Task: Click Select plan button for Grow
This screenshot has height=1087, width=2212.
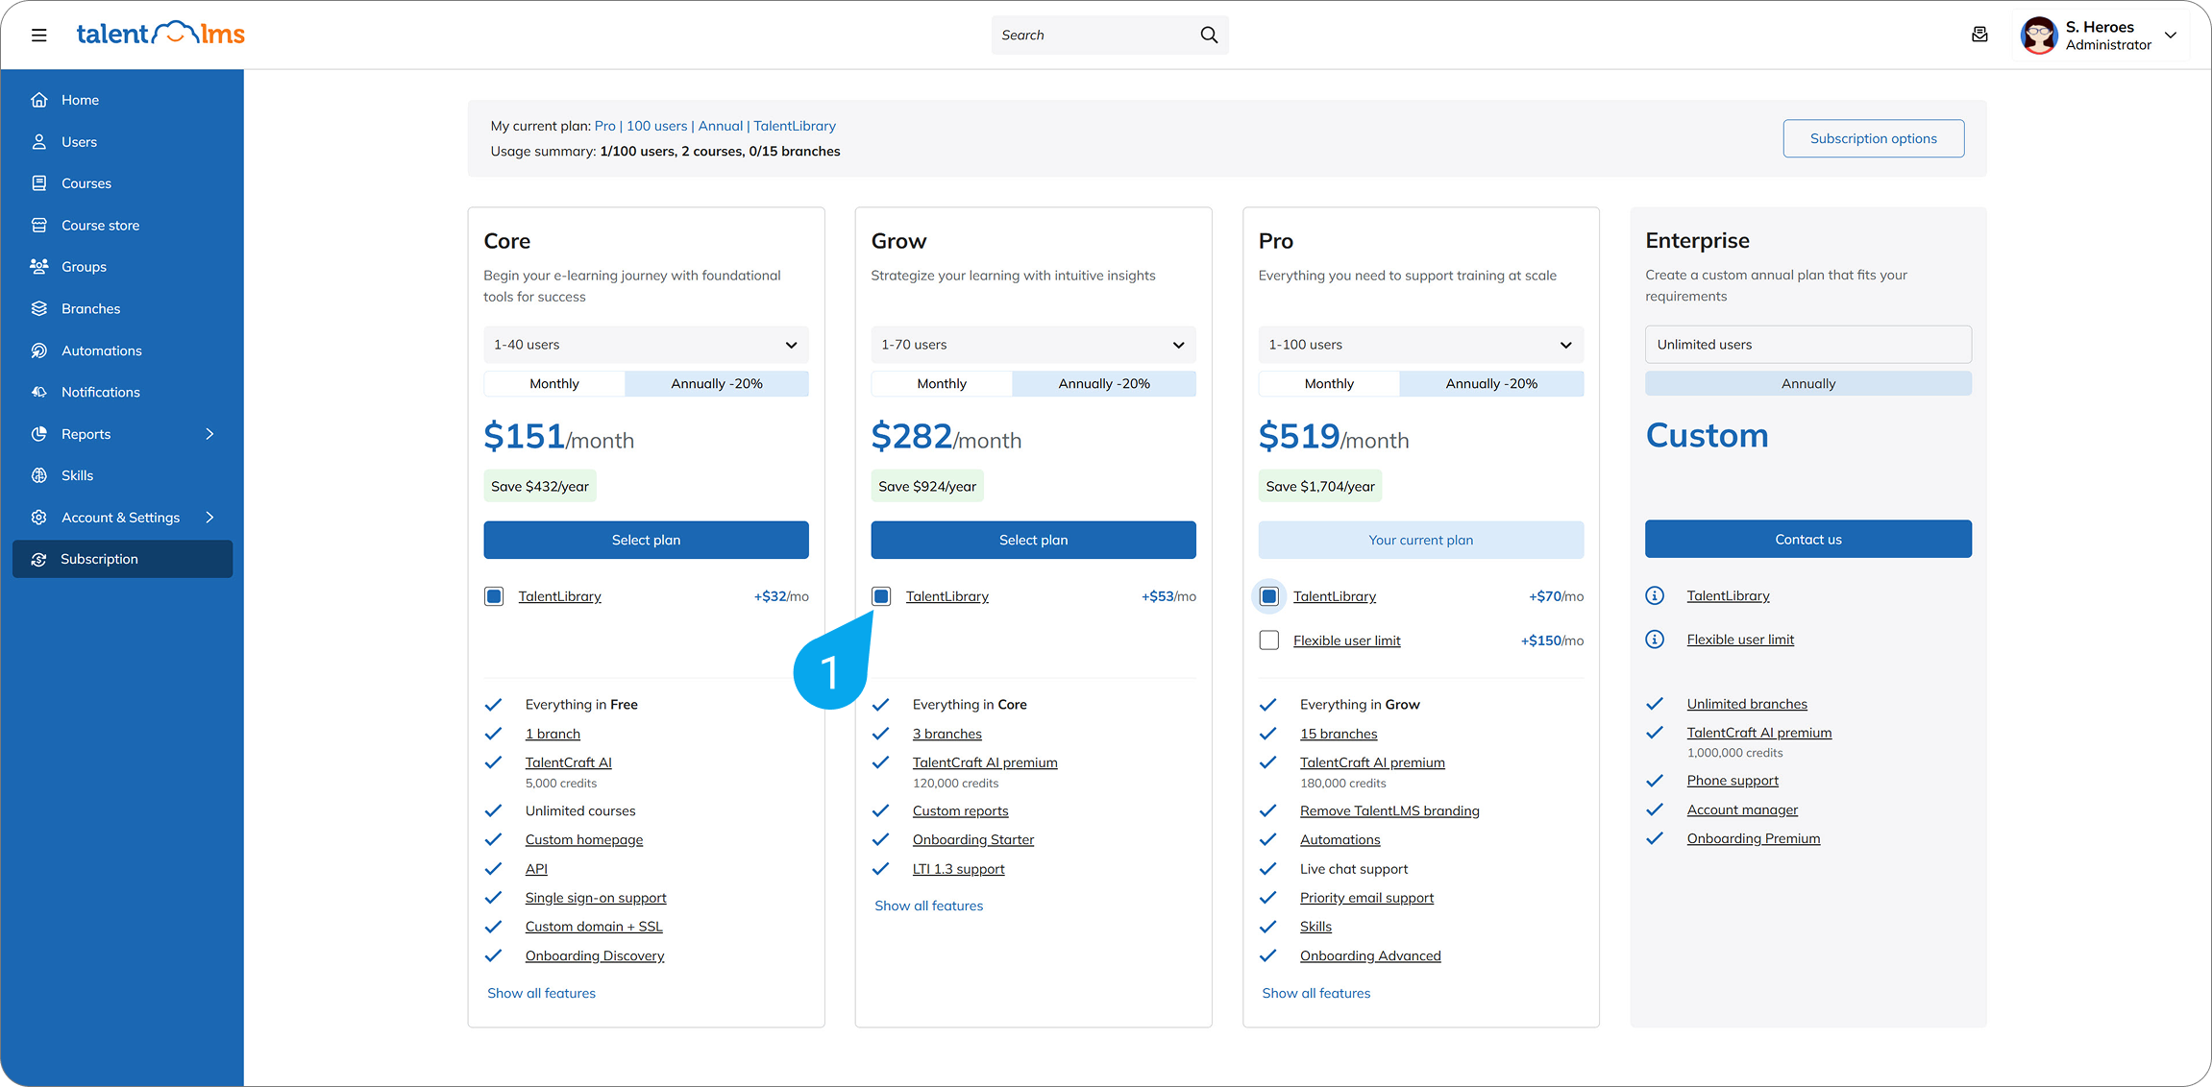Action: pos(1033,540)
